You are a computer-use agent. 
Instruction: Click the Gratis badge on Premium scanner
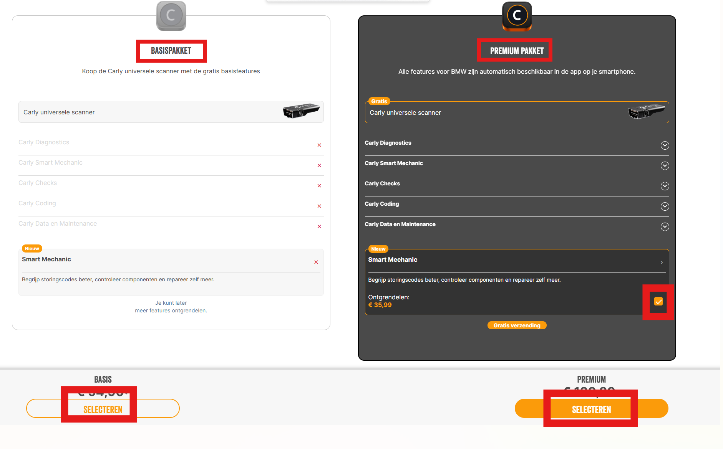click(x=379, y=101)
